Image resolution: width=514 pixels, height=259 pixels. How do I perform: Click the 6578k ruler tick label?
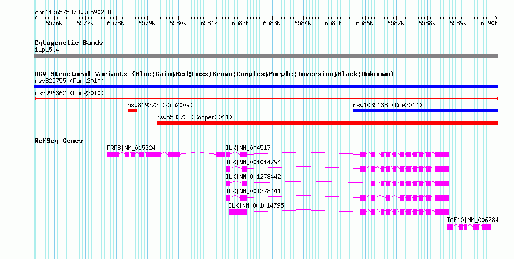116,23
